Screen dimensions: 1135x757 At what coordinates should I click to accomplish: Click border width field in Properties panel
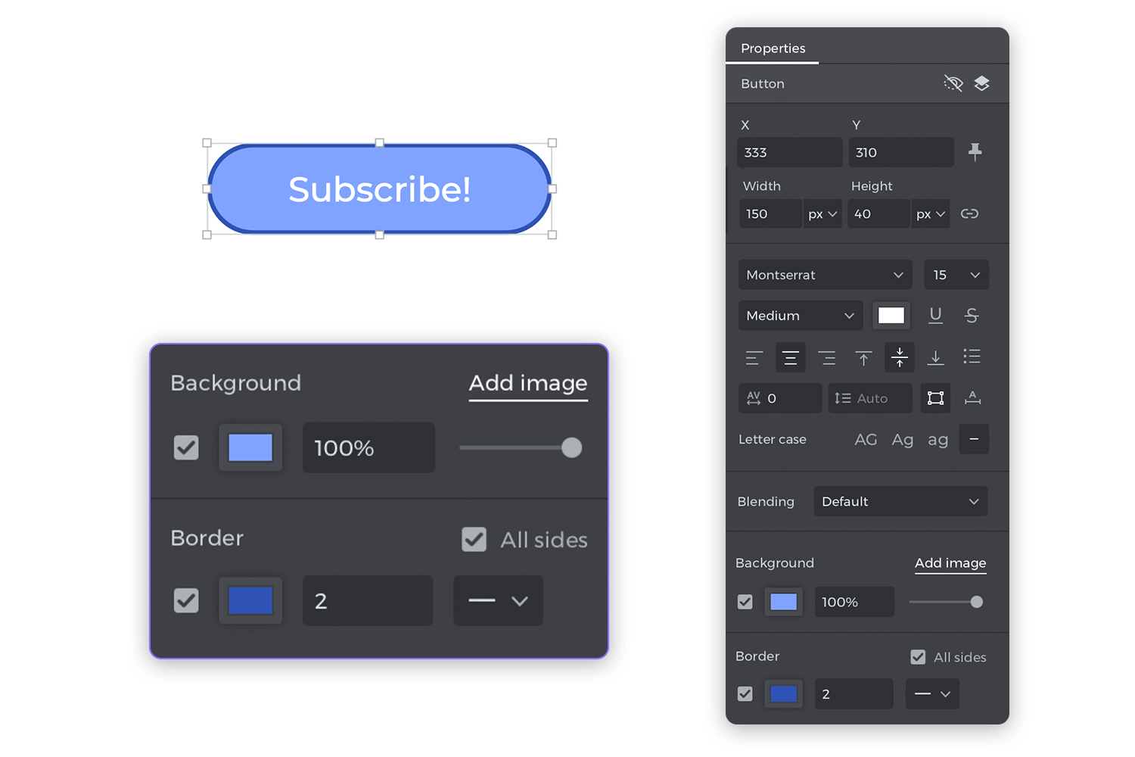854,693
